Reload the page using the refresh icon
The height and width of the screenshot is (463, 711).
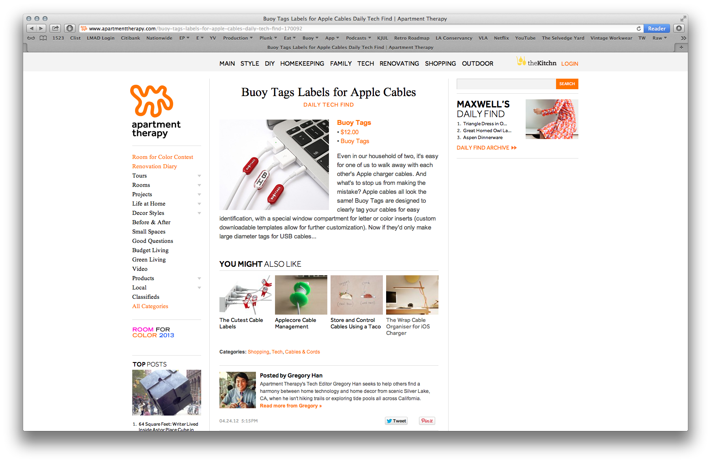click(638, 28)
